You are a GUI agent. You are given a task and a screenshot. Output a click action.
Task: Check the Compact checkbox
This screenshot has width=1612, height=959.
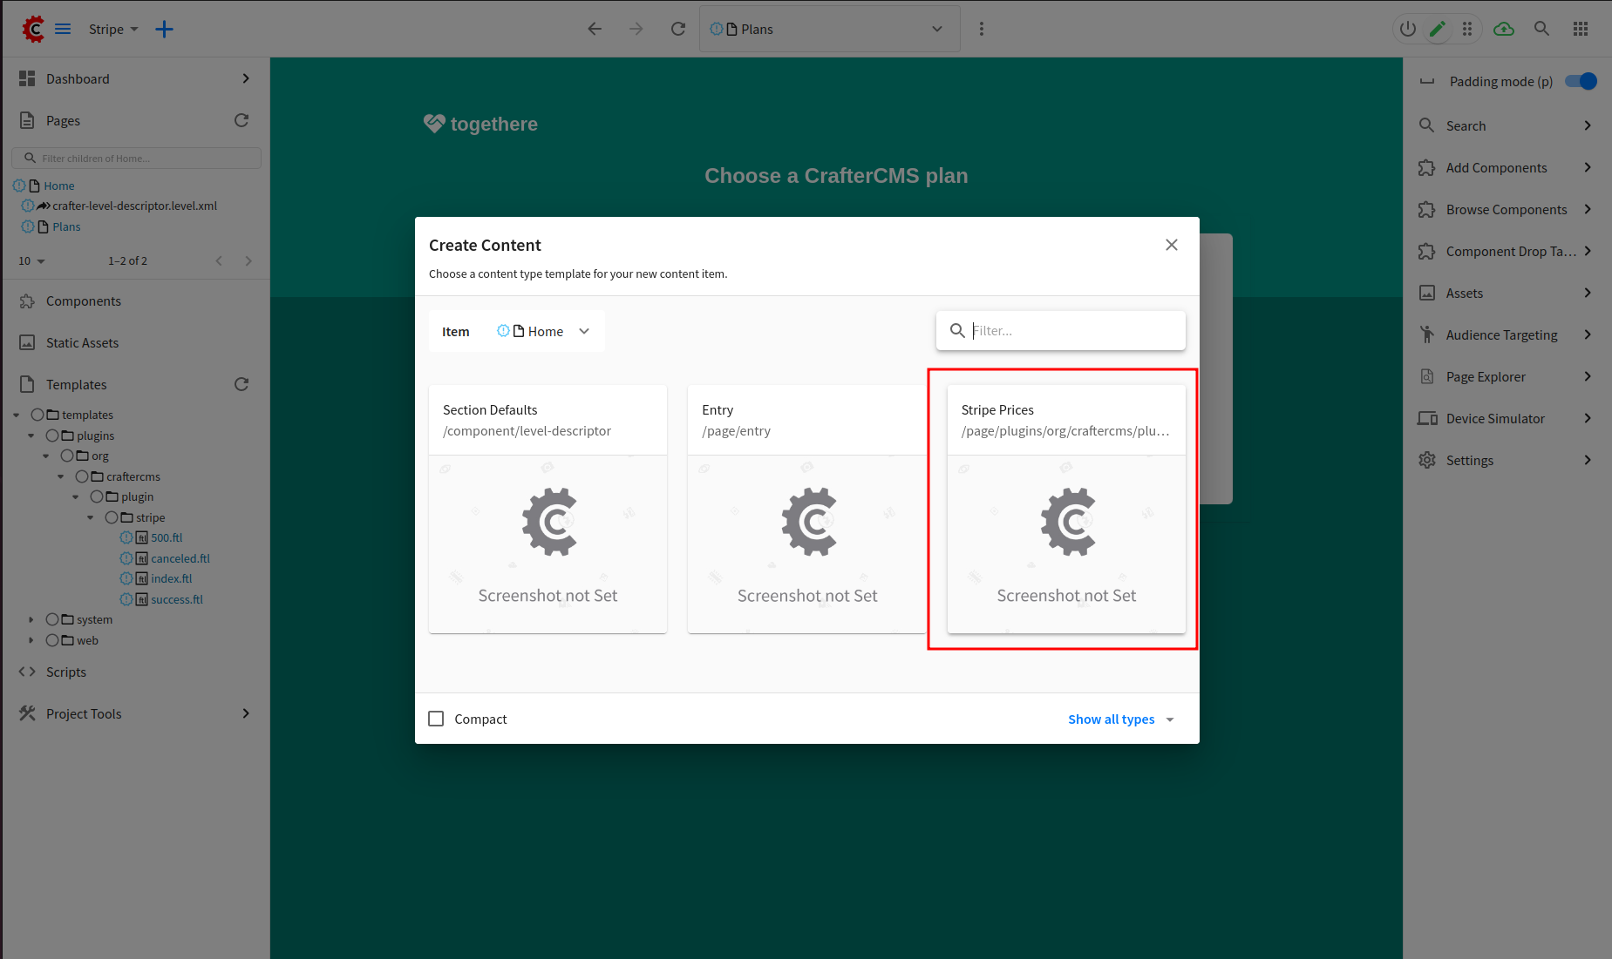436,719
